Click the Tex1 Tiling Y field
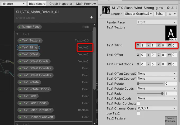This screenshot has width=180, height=125. (x=154, y=45)
